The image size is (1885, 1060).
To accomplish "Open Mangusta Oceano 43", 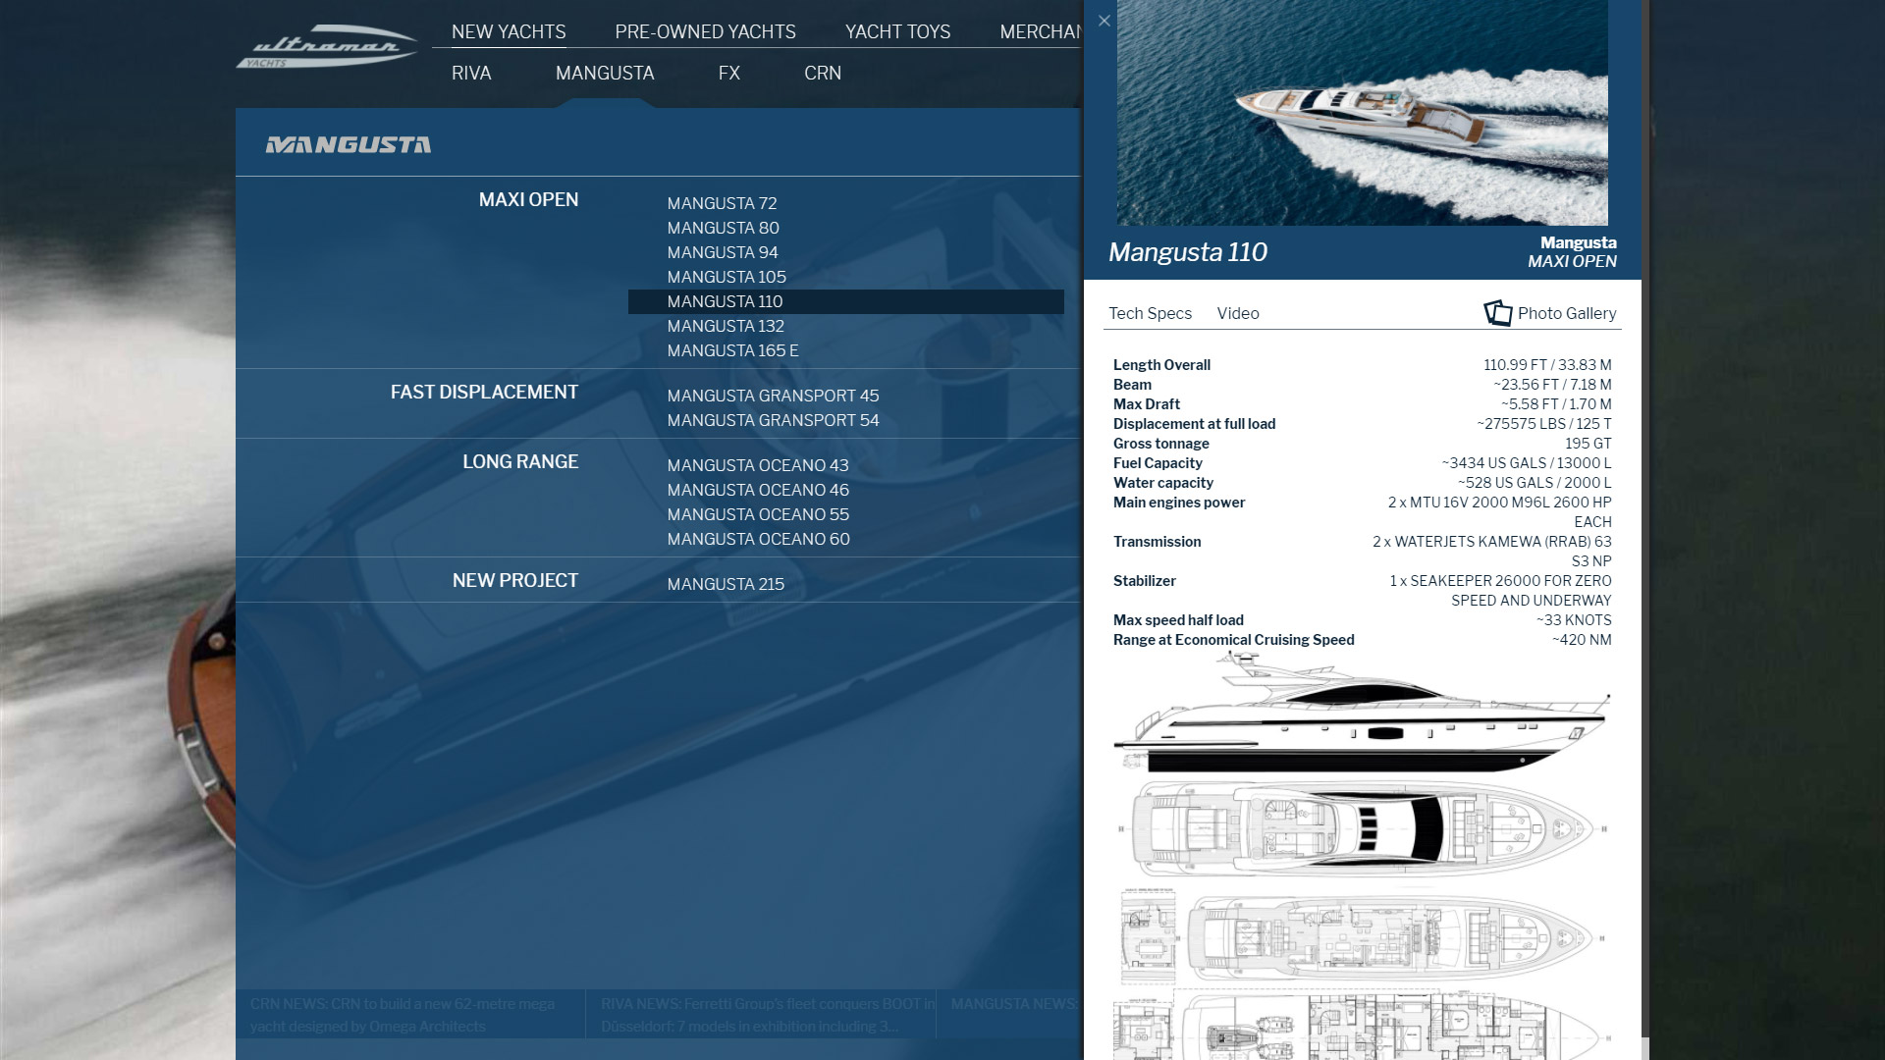I will (x=758, y=465).
